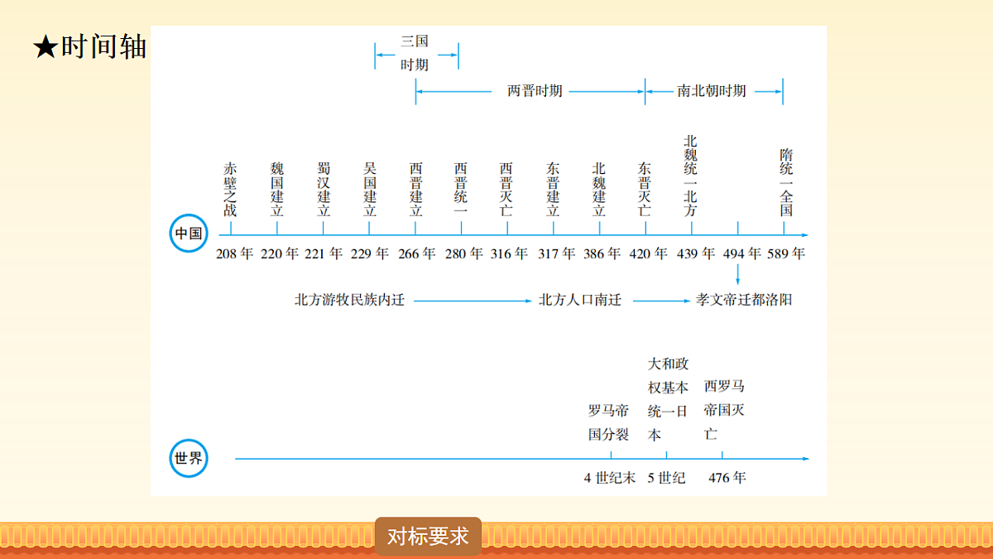The image size is (993, 559).
Task: Select the 西晋统一 event text
Action: point(461,190)
